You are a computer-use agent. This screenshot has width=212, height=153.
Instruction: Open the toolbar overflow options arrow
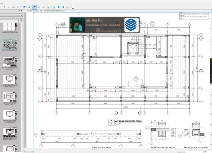coord(73,8)
